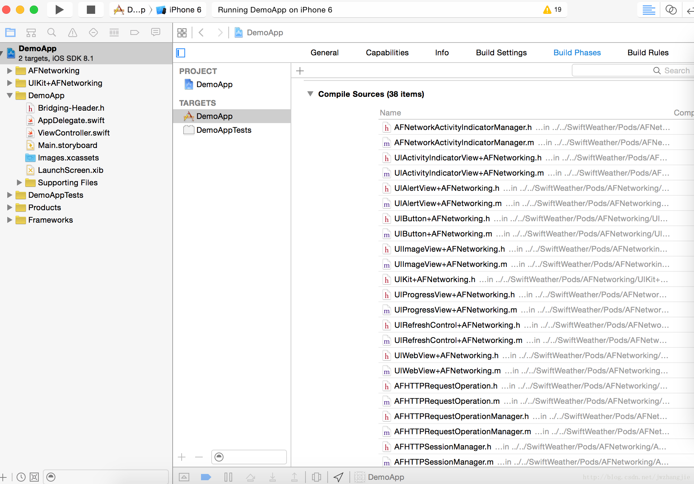694x484 pixels.
Task: Go forward with the right chevron
Action: [220, 32]
